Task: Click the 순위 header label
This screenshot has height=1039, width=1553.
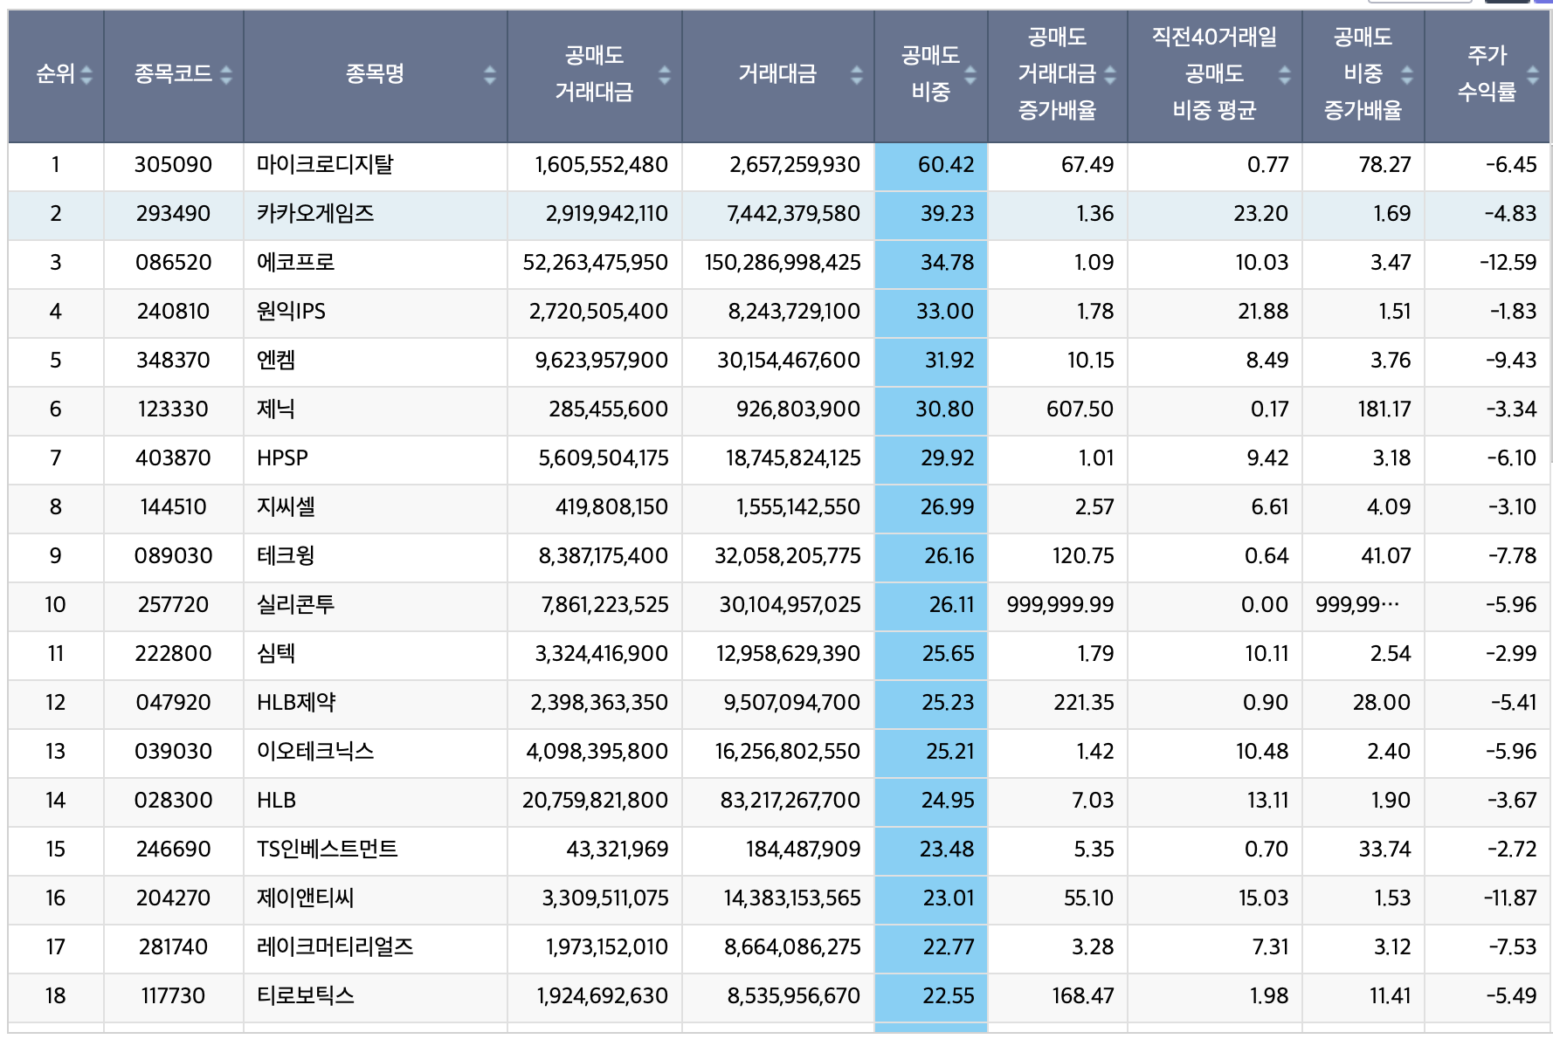Action: coord(55,74)
